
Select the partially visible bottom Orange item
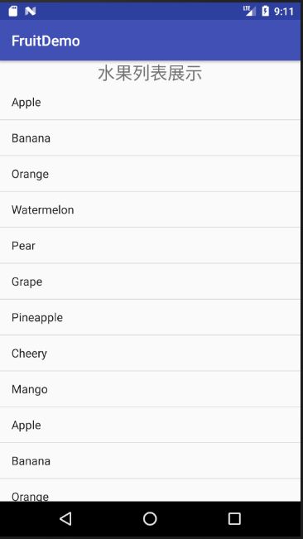tap(150, 490)
